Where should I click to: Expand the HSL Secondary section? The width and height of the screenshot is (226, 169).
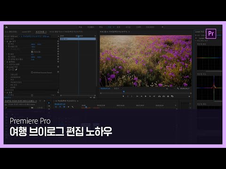[7, 85]
